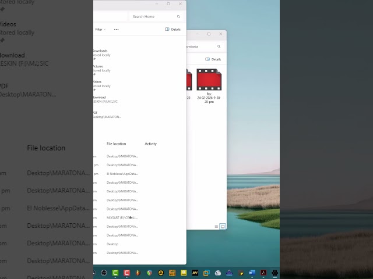
Task: Maximize the Home File Explorer window
Action: (168, 4)
